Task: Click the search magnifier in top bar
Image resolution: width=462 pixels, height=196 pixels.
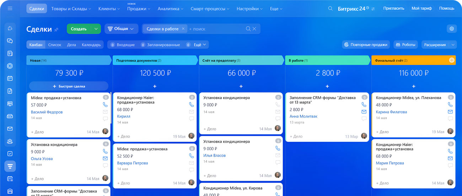Action: click(330, 9)
